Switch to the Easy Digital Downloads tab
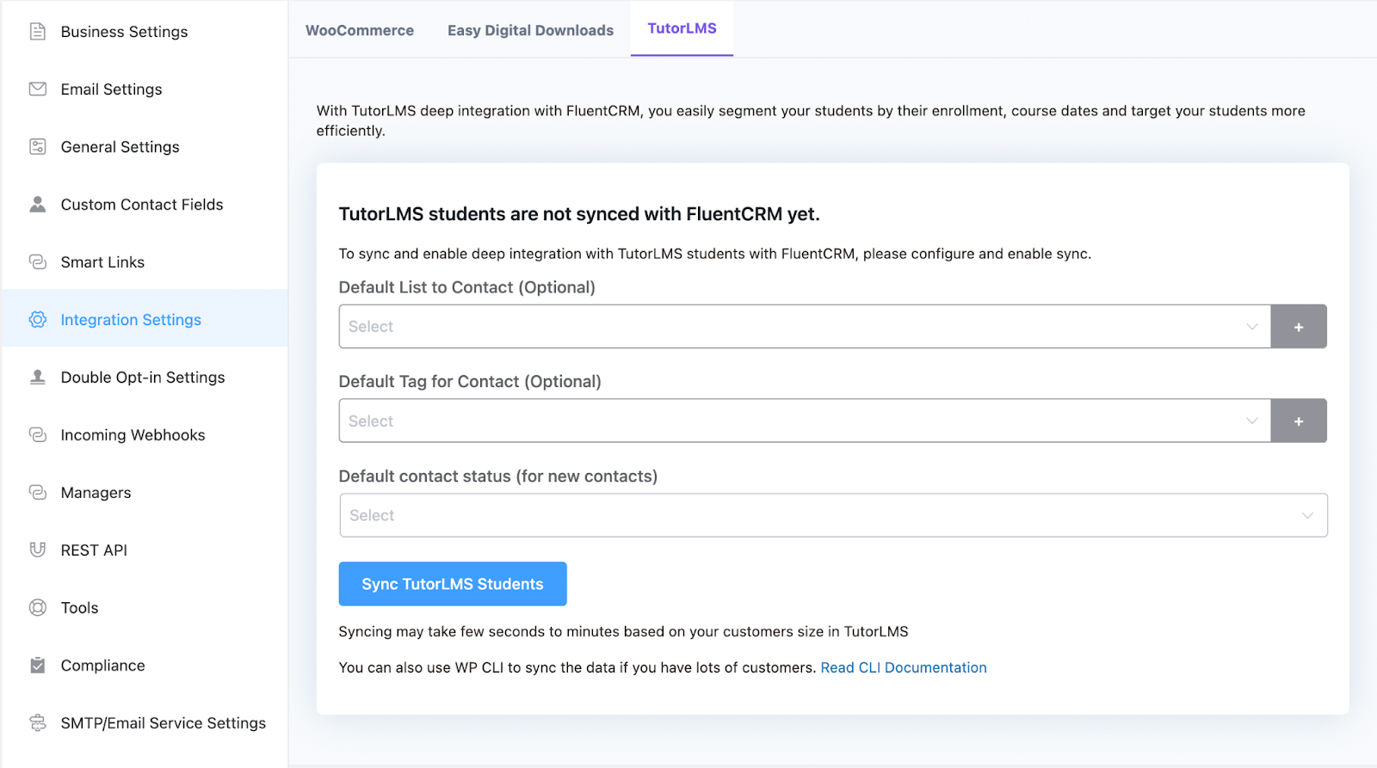The width and height of the screenshot is (1377, 768). coord(530,31)
